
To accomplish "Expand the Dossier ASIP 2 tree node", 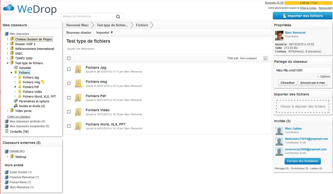I will (x=8, y=44).
